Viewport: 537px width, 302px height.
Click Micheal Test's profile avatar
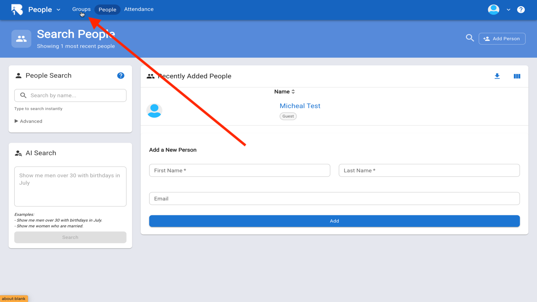[154, 110]
